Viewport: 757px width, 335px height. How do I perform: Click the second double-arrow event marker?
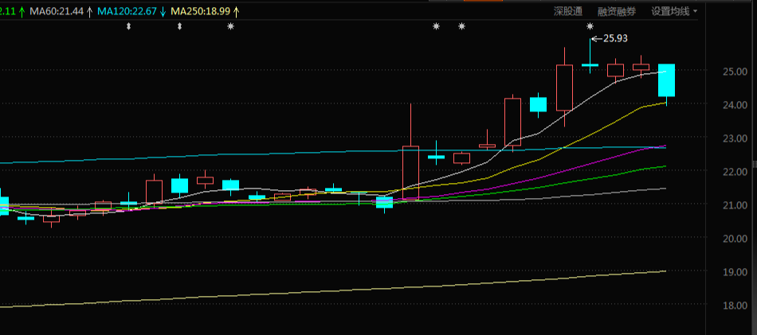(179, 26)
